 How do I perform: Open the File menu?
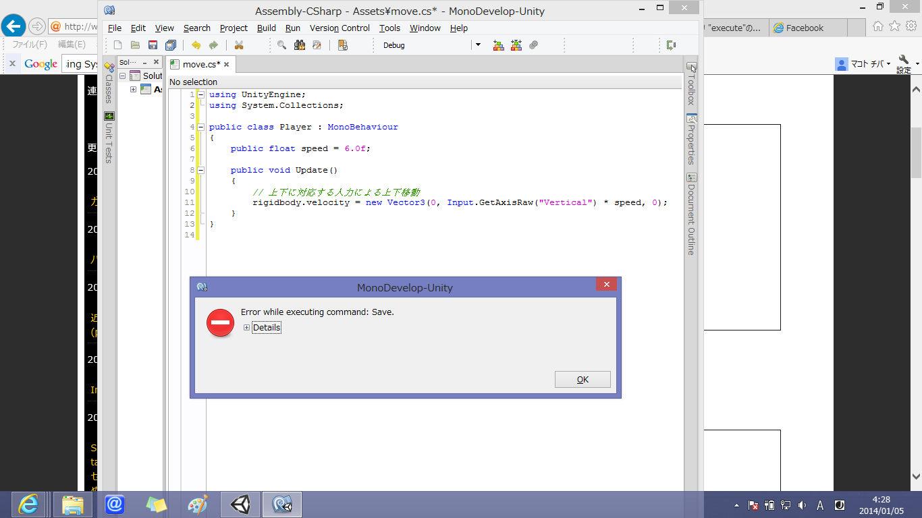115,28
